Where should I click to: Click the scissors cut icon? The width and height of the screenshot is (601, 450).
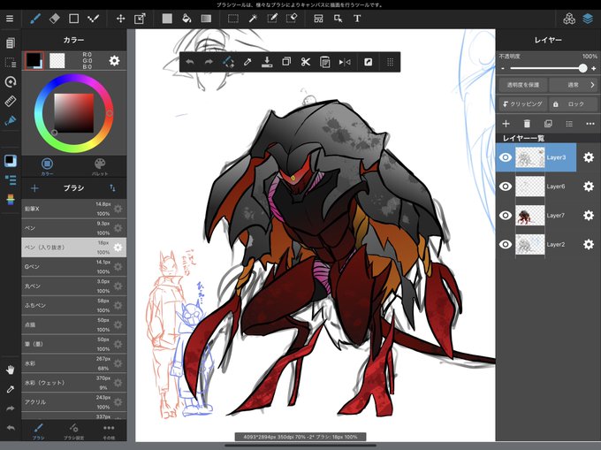coord(306,62)
